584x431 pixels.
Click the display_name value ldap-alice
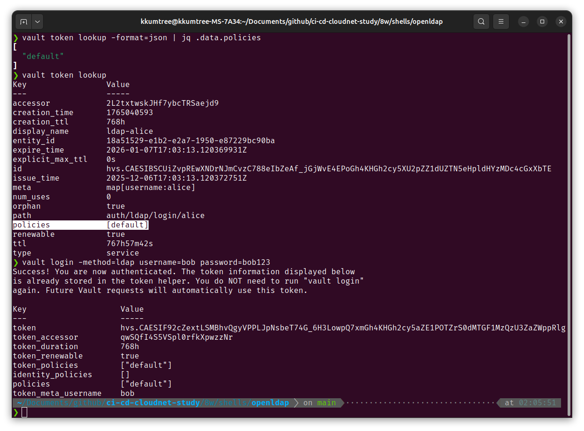(x=130, y=131)
